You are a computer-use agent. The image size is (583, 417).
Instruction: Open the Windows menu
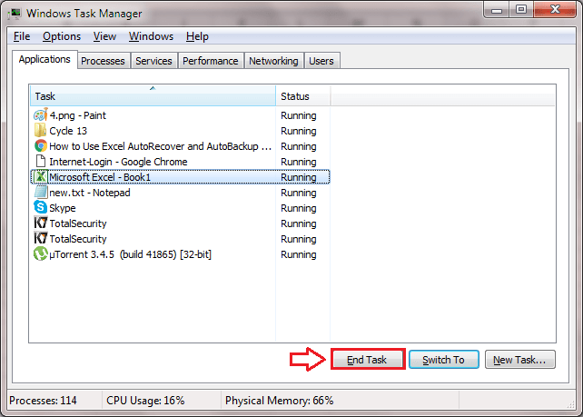(x=151, y=36)
